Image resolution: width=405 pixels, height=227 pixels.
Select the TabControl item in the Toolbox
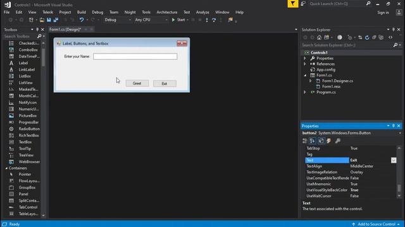[28, 207]
